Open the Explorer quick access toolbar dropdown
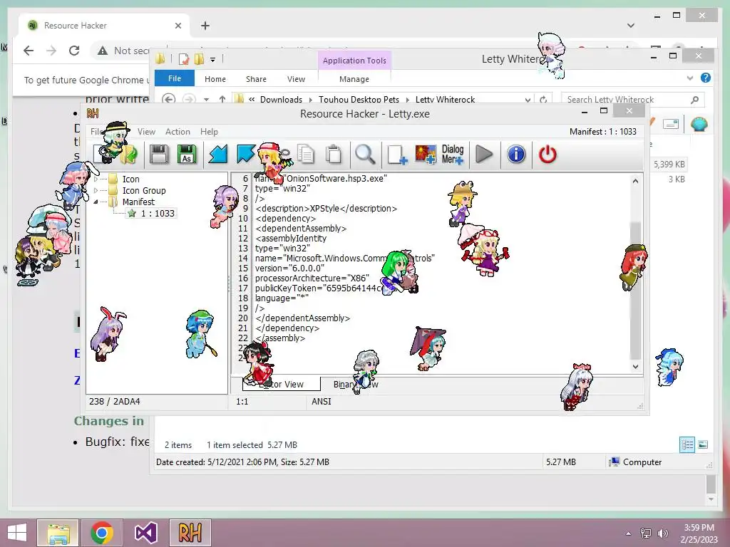730x547 pixels. [x=212, y=60]
